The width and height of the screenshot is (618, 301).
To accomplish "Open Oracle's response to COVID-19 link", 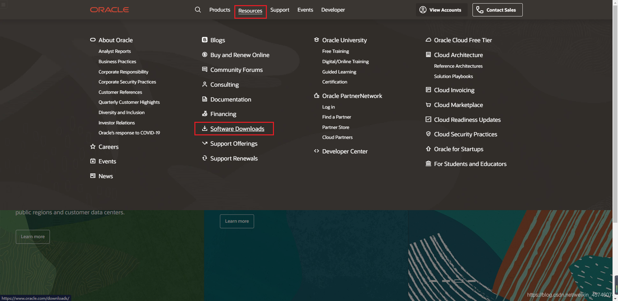I will click(129, 133).
